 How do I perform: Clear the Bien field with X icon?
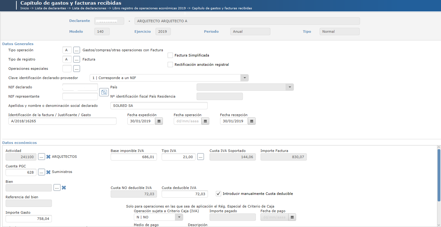click(x=64, y=187)
